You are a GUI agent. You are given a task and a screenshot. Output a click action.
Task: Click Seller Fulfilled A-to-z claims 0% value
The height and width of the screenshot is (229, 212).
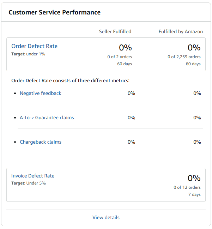131,117
